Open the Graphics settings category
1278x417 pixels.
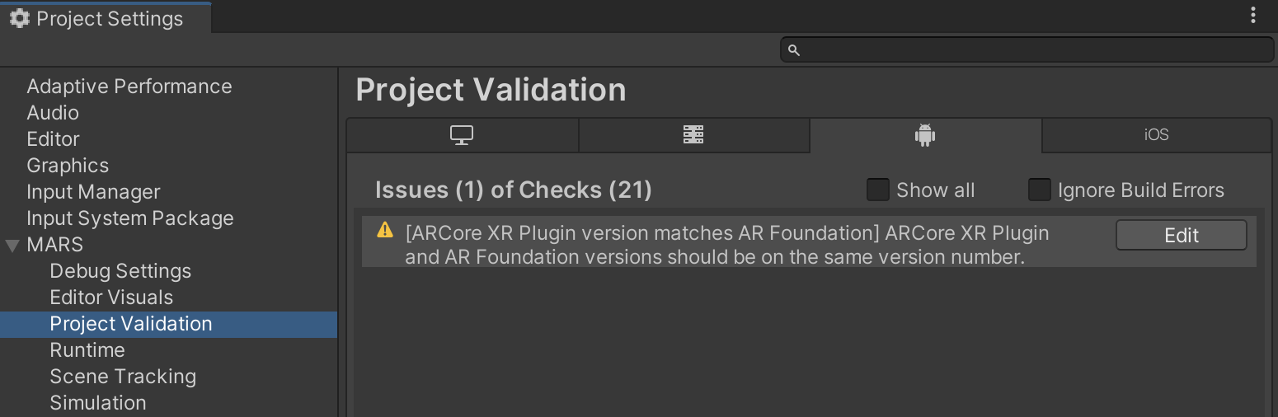pos(68,166)
